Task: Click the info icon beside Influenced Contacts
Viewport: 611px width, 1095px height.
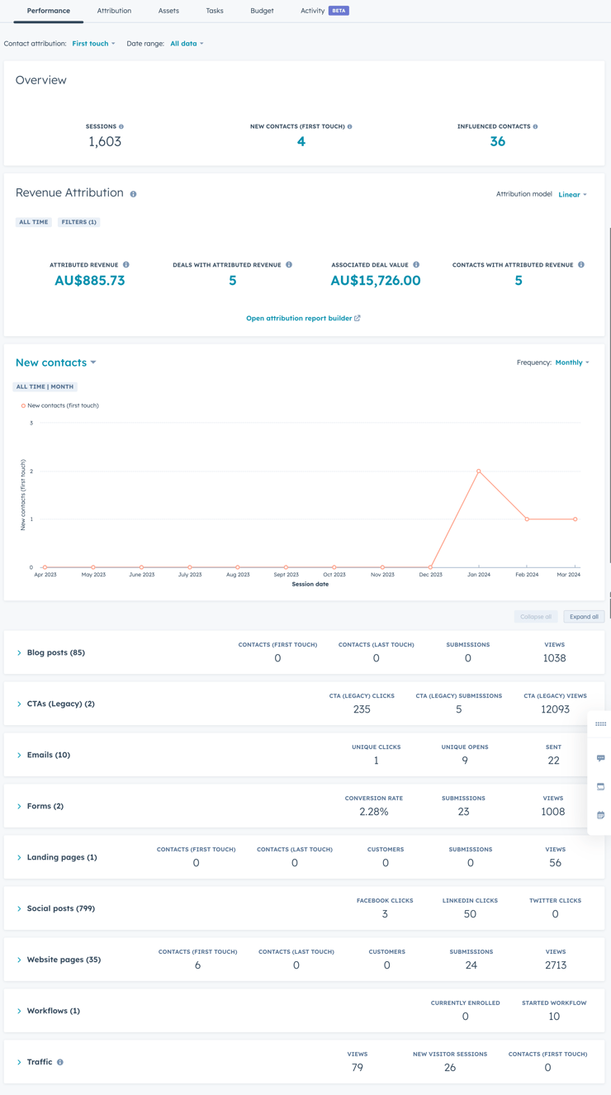Action: [536, 127]
